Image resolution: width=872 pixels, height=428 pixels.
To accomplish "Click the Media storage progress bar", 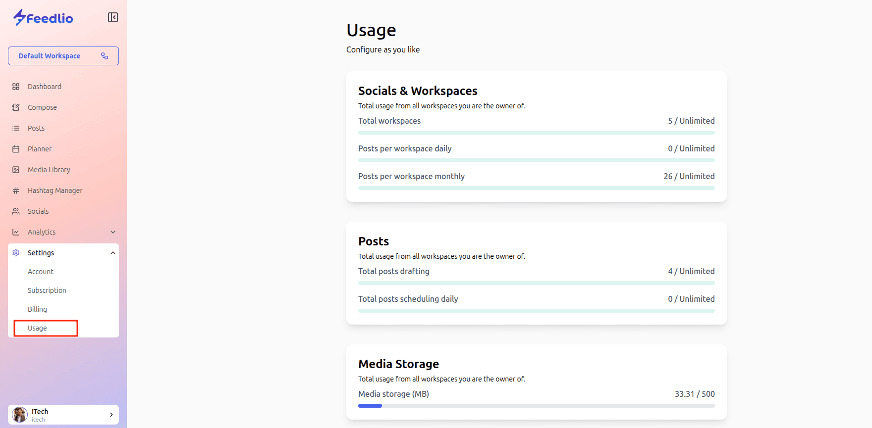I will [x=536, y=406].
